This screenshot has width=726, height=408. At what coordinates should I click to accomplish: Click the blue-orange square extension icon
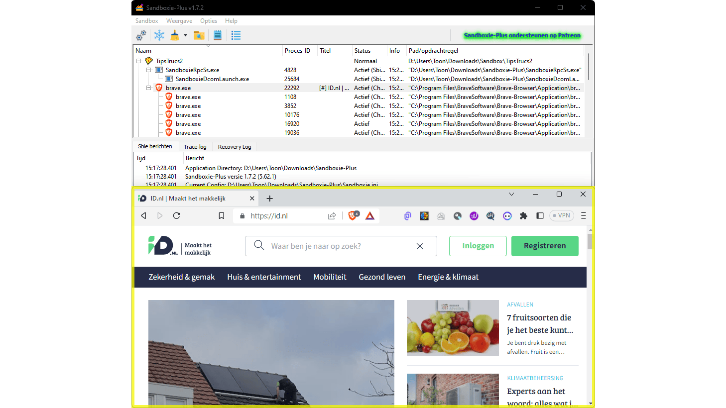pos(424,216)
